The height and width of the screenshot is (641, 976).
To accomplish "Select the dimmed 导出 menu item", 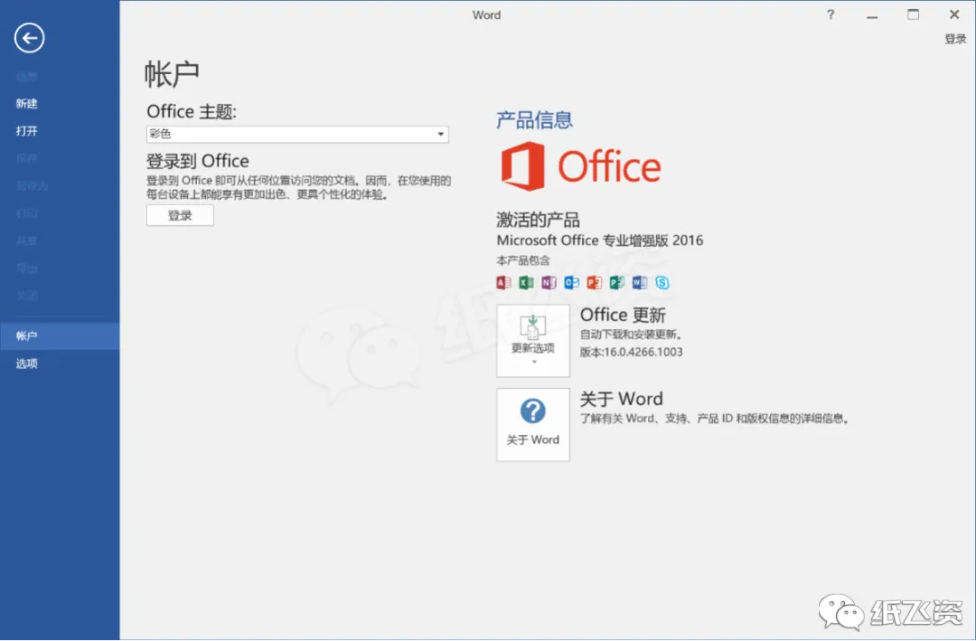I will (x=27, y=268).
